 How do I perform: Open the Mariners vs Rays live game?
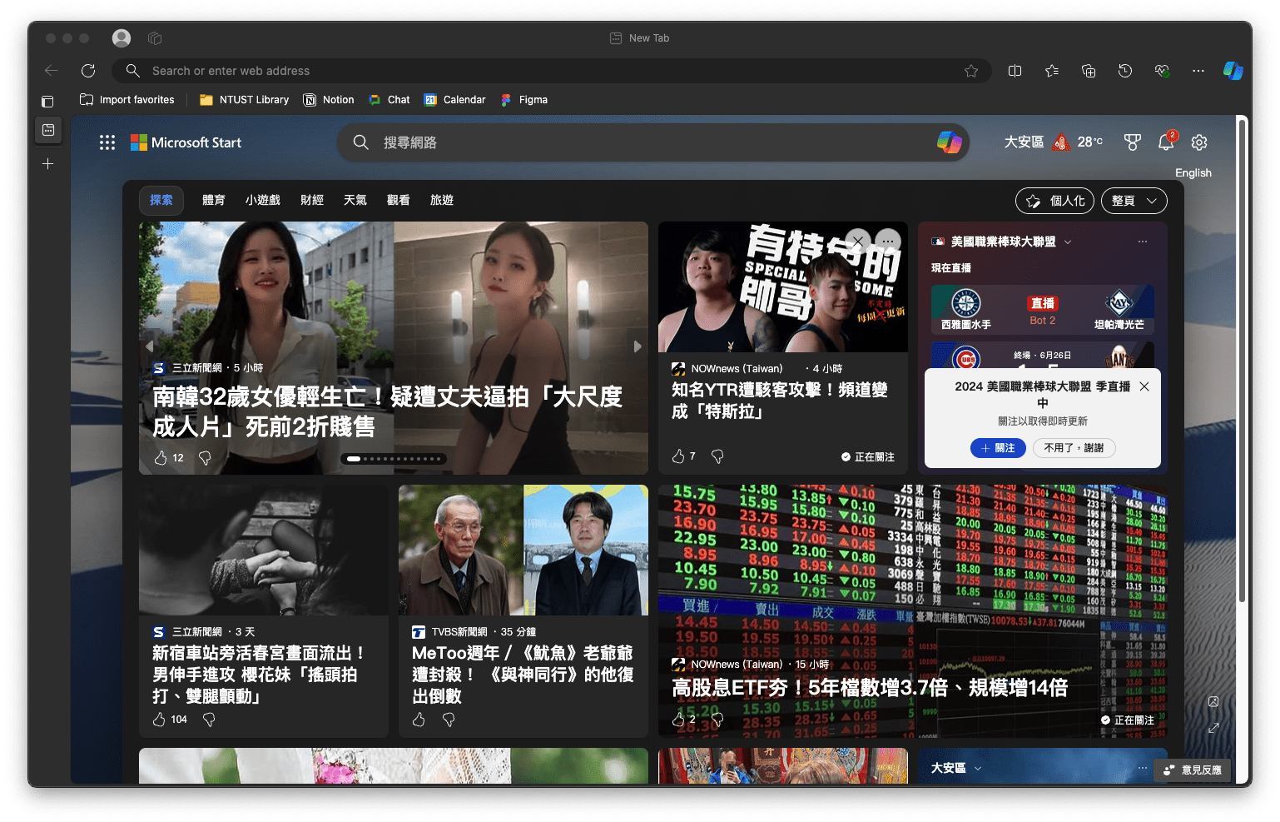click(1043, 310)
